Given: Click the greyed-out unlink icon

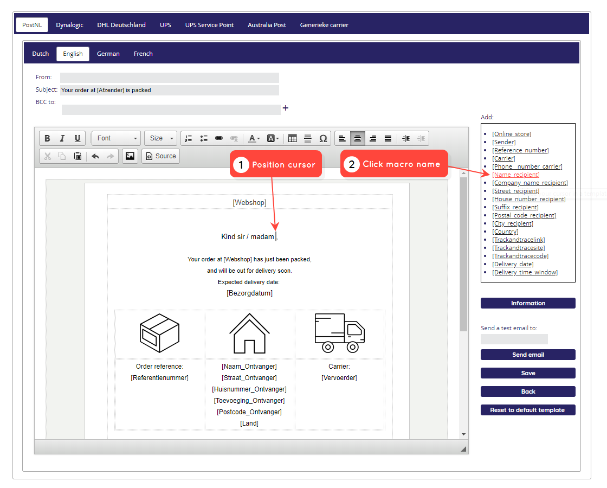Looking at the screenshot, I should [234, 138].
